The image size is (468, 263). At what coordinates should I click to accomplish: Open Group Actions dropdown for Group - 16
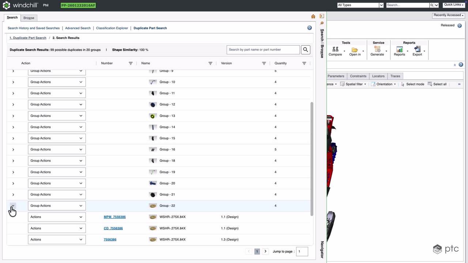click(x=57, y=149)
